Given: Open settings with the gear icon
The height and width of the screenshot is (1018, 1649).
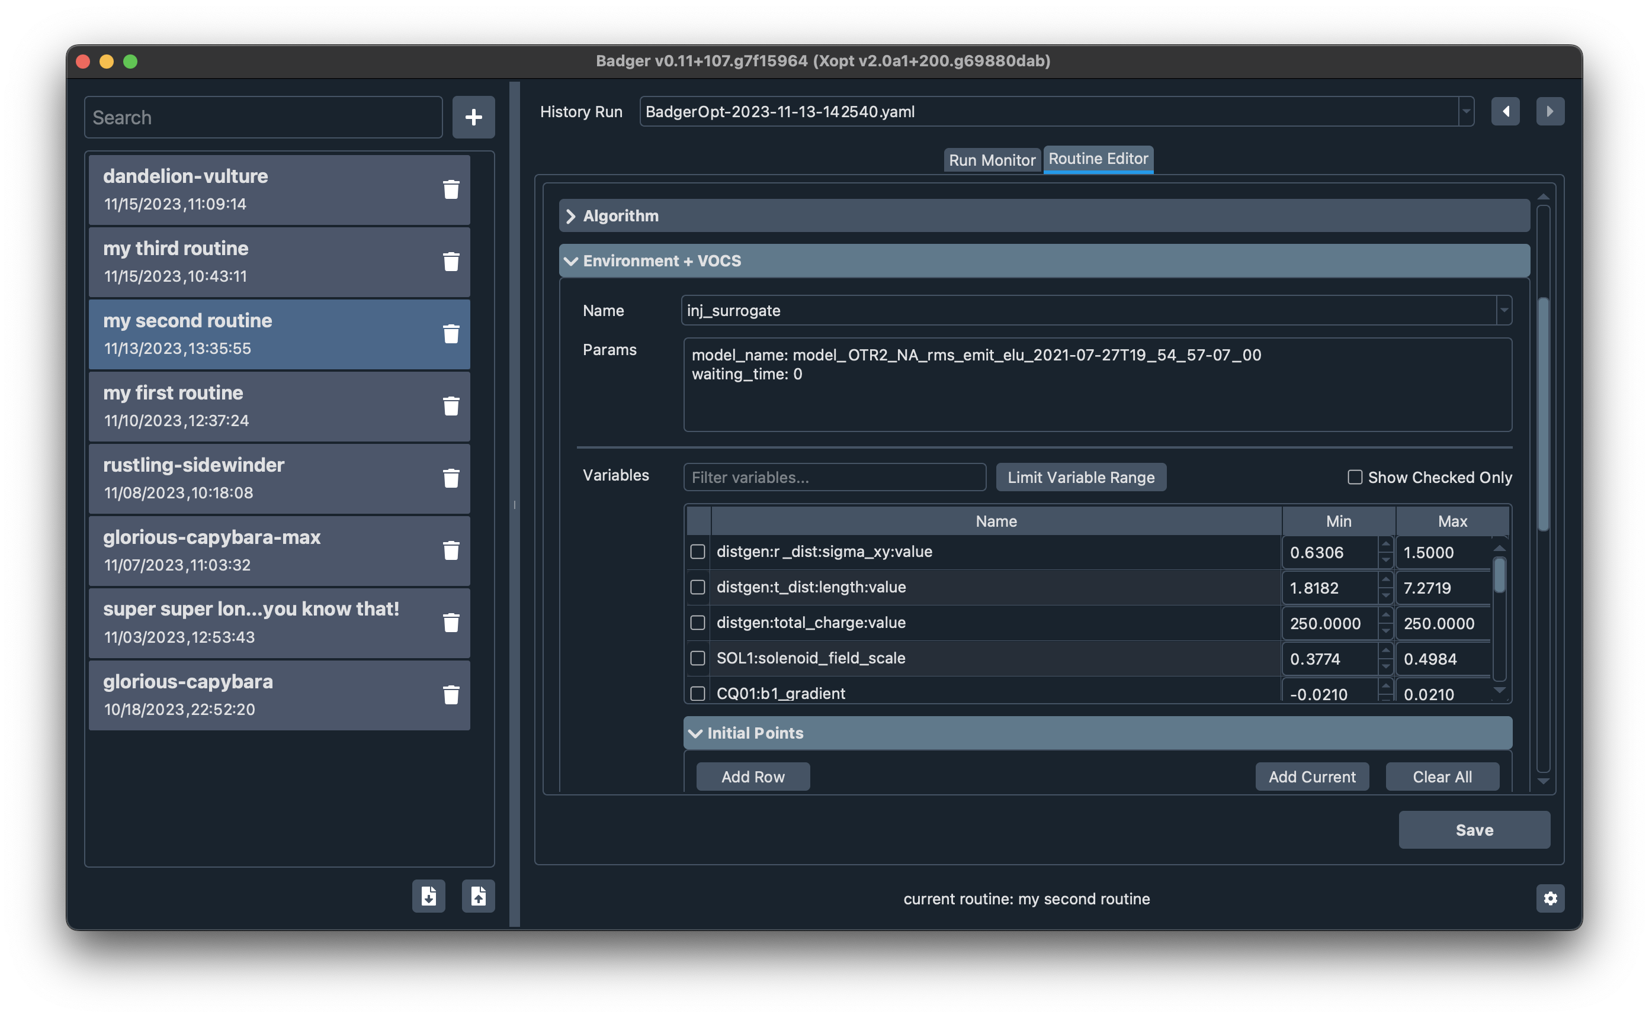Looking at the screenshot, I should (1550, 898).
